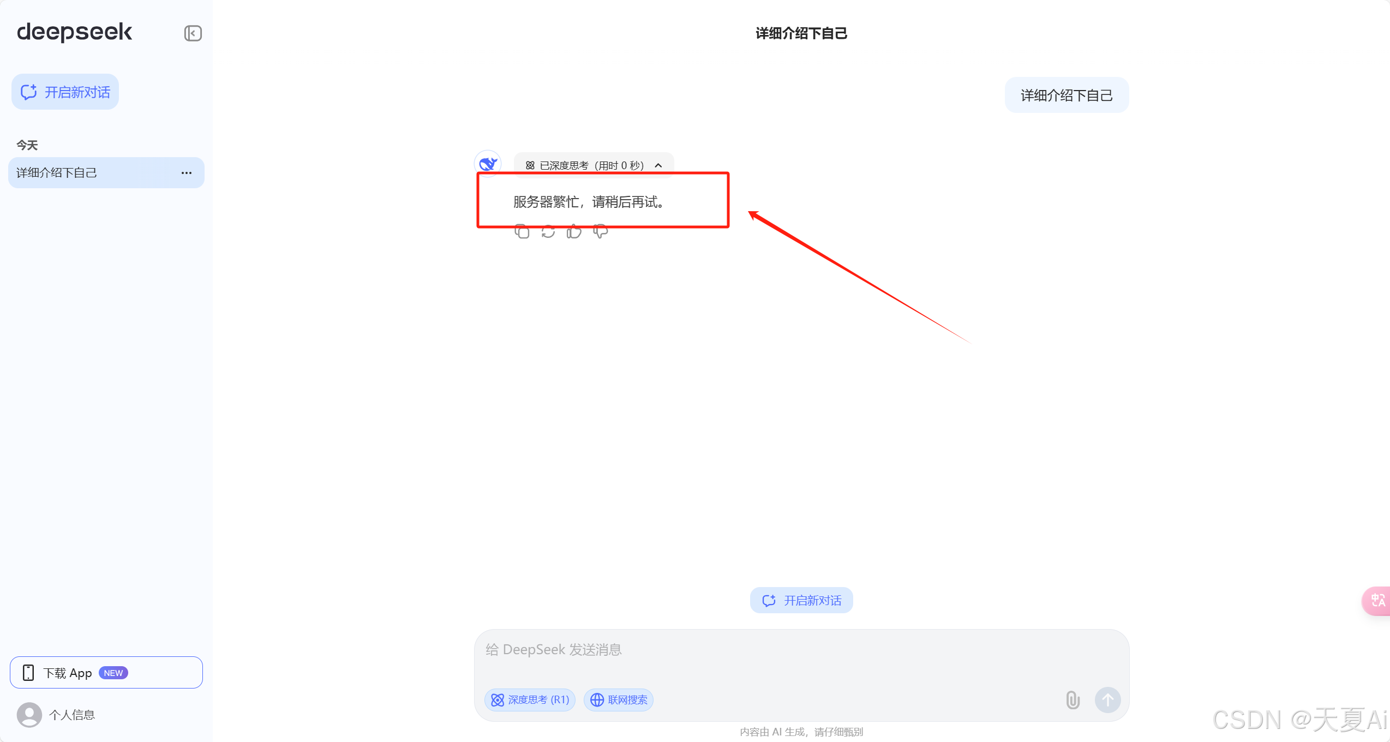
Task: Thumbs up the response
Action: coord(574,232)
